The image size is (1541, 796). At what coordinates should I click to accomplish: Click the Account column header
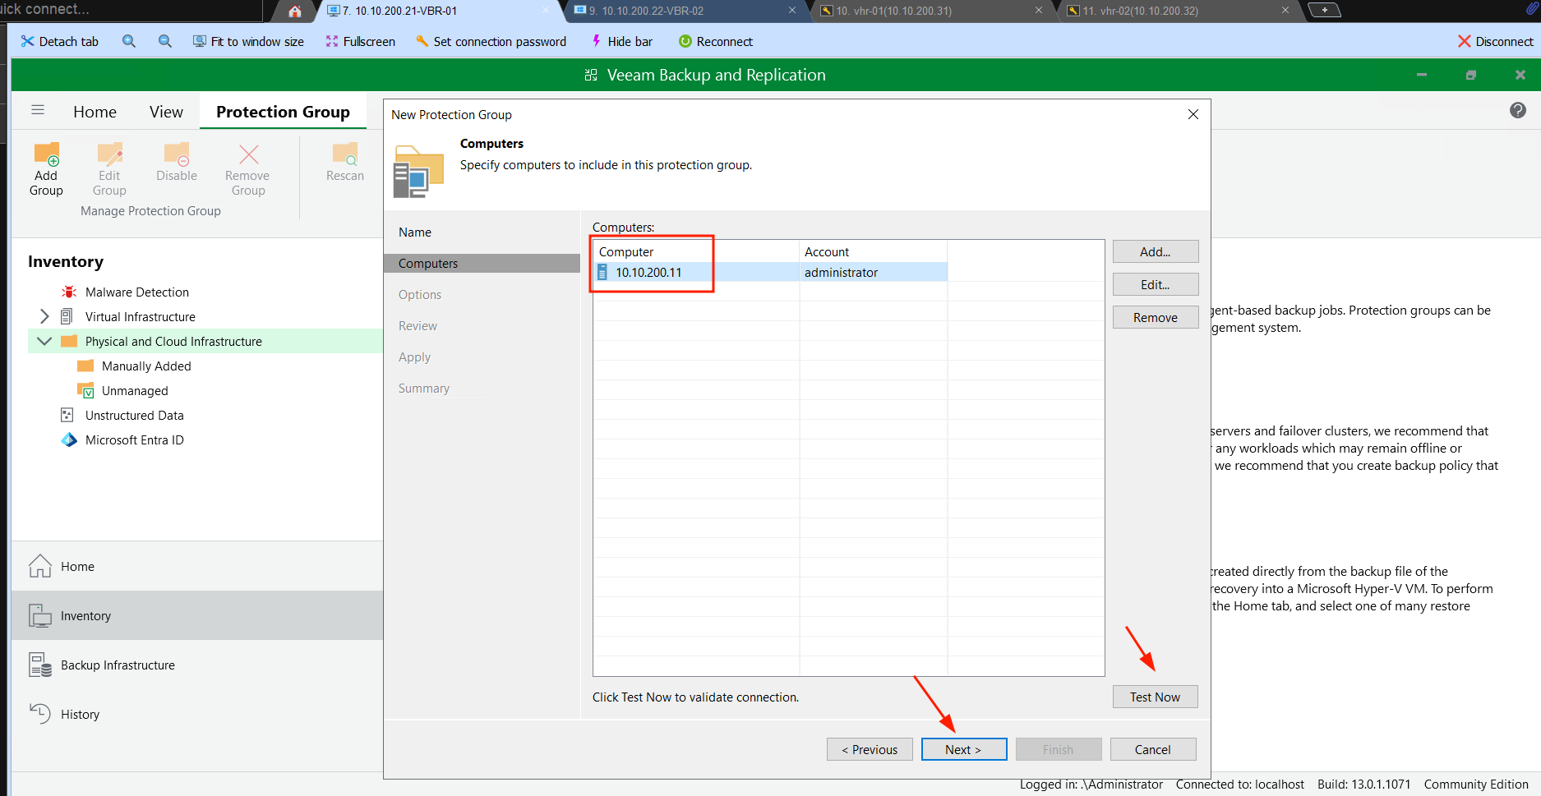point(873,251)
